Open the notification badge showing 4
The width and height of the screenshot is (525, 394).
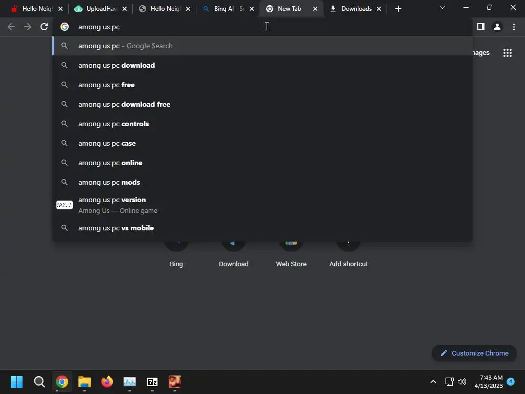[x=511, y=381]
